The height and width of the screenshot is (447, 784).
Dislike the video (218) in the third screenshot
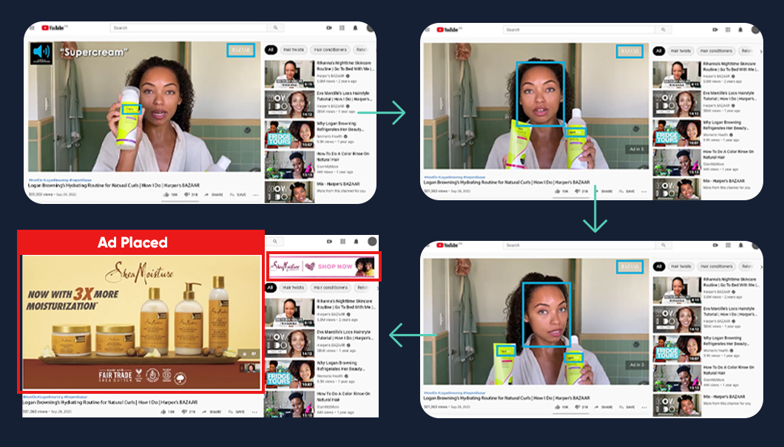click(x=578, y=407)
